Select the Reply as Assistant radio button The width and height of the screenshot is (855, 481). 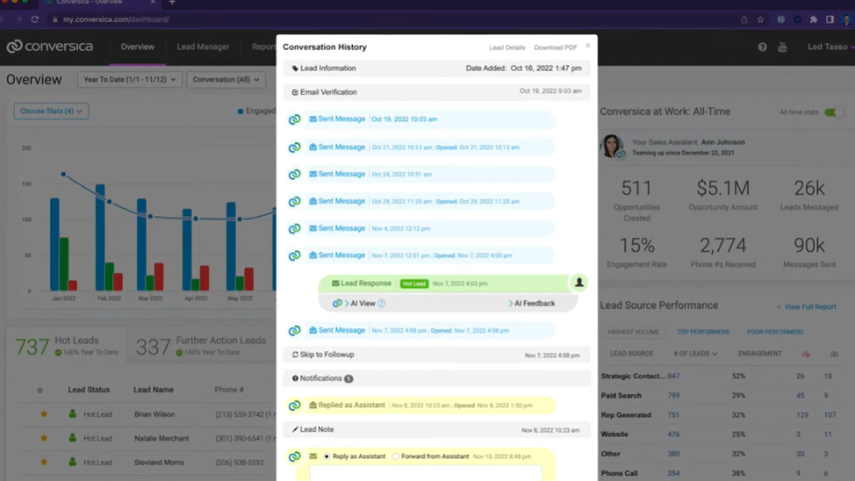327,456
